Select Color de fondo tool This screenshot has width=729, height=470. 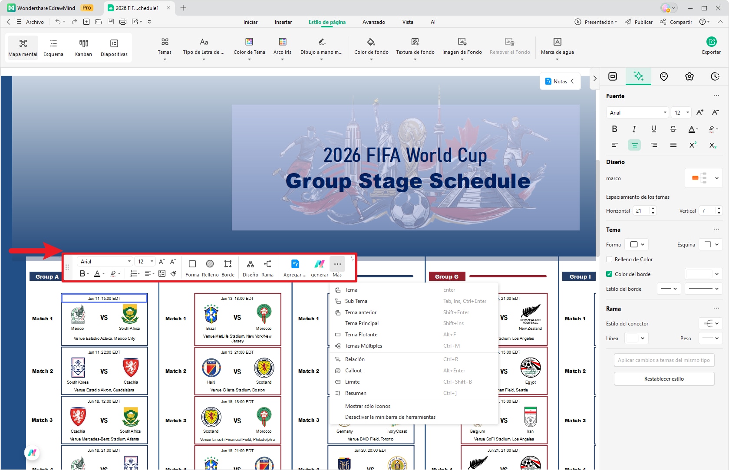pyautogui.click(x=371, y=49)
